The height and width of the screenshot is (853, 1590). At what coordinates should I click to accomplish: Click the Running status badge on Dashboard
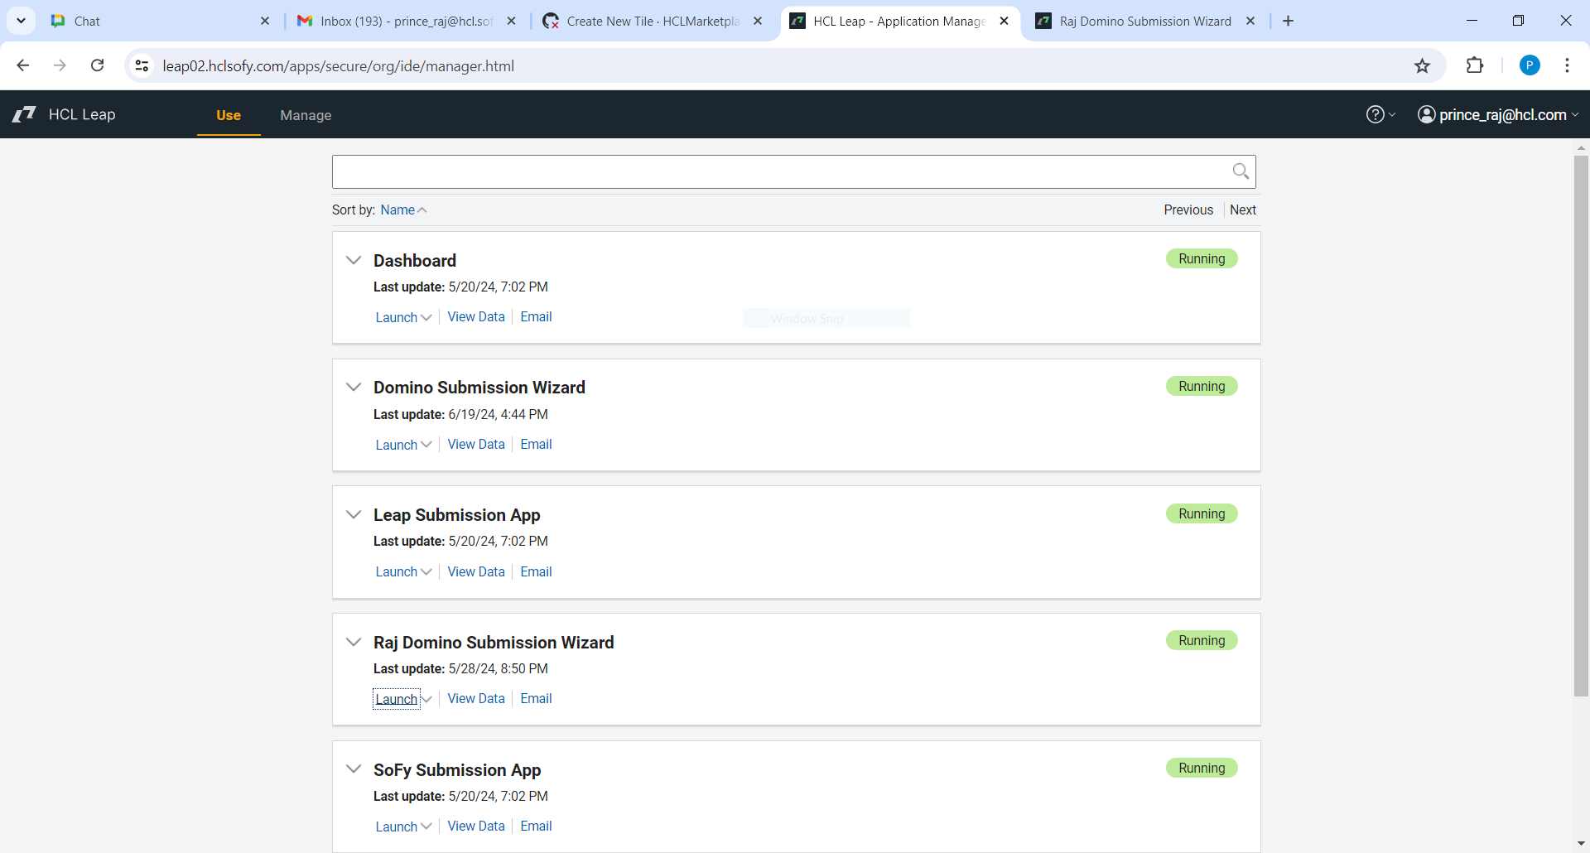pos(1202,258)
